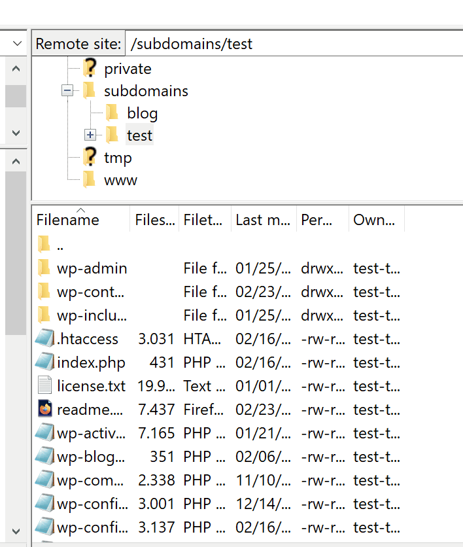Click the license.txt text file icon
Screen dimensions: 463x547
click(44, 385)
